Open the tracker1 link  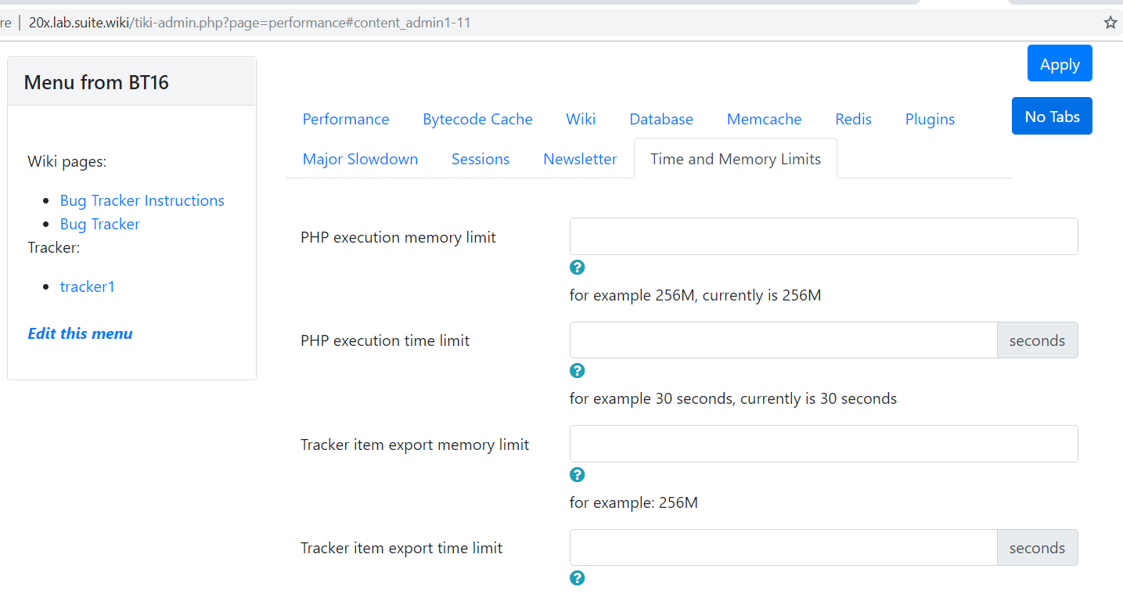[x=88, y=286]
